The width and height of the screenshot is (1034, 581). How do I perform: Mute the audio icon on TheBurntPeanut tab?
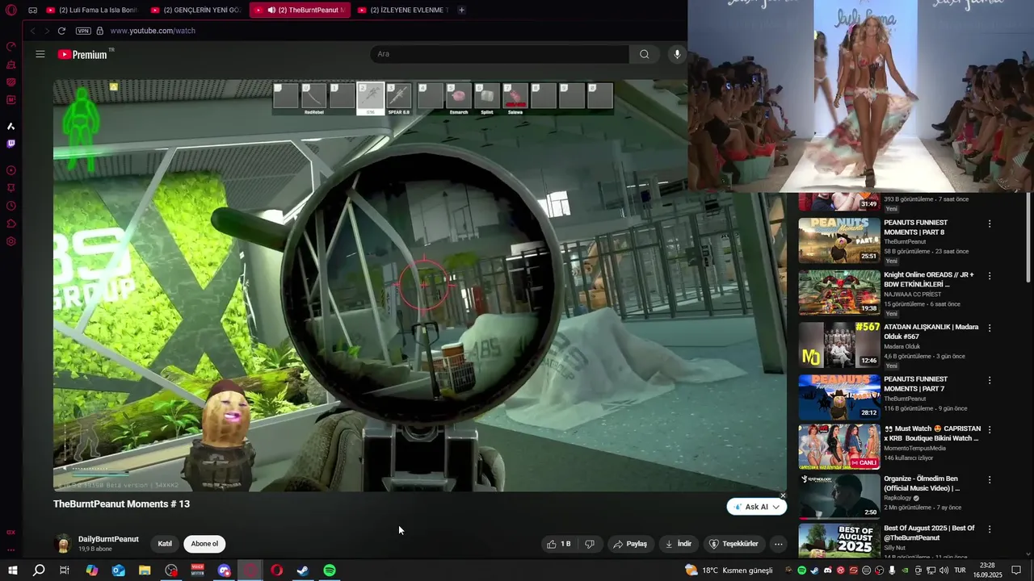click(x=271, y=10)
